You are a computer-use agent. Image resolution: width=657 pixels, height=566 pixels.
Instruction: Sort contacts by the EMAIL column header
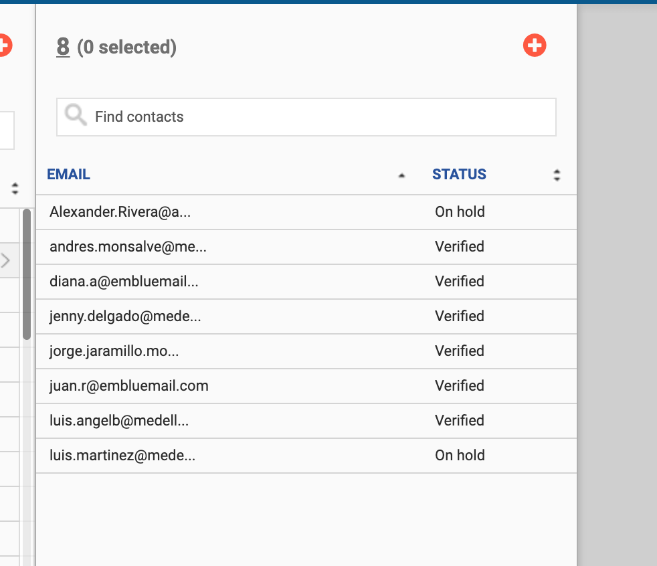(68, 175)
